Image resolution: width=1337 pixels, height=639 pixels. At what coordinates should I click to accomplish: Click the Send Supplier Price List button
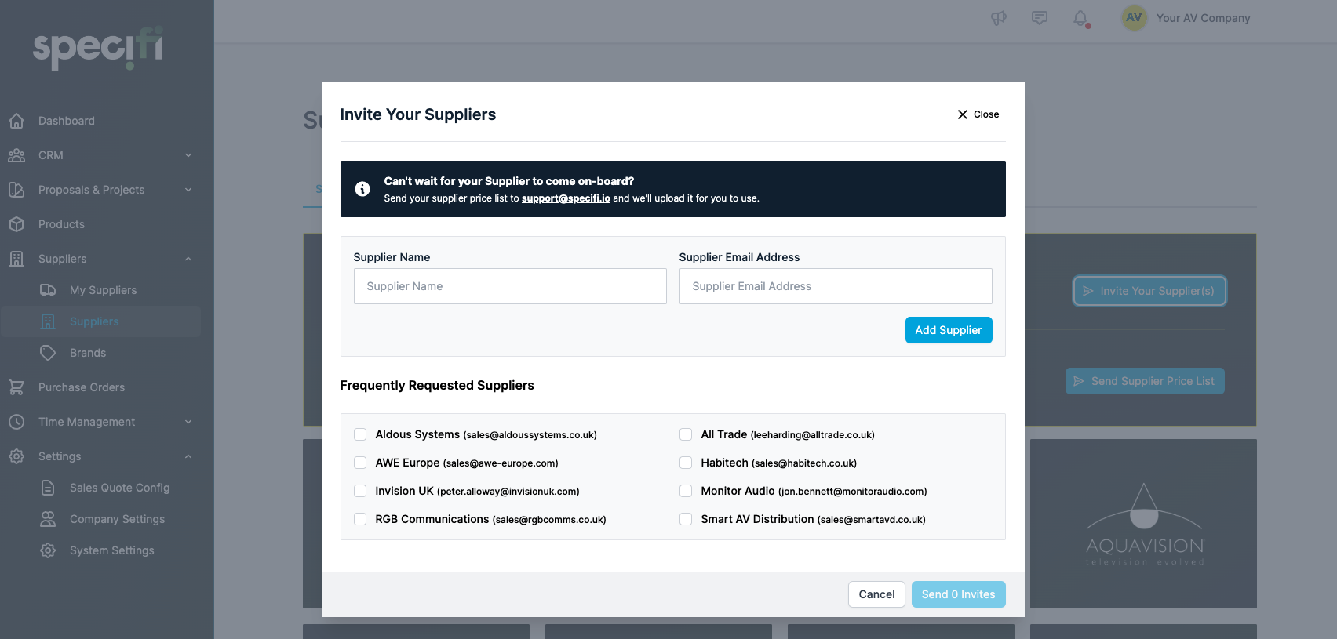(x=1145, y=381)
